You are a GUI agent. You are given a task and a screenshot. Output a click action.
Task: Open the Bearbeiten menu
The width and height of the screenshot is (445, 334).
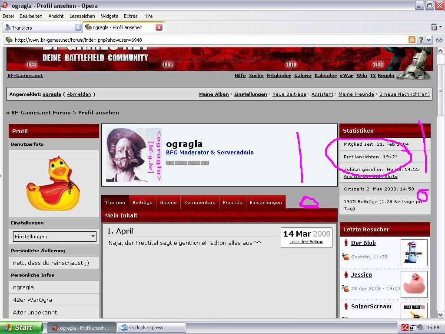click(x=31, y=16)
